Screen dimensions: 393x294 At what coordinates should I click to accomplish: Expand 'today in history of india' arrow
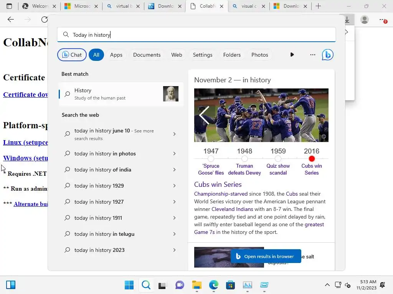pos(175,170)
